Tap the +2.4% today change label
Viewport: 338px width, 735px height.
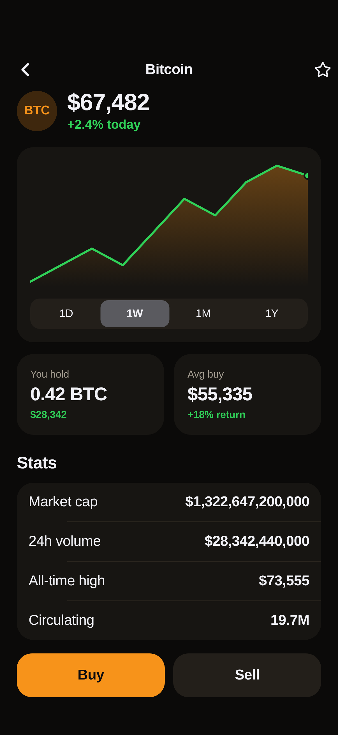coord(104,125)
